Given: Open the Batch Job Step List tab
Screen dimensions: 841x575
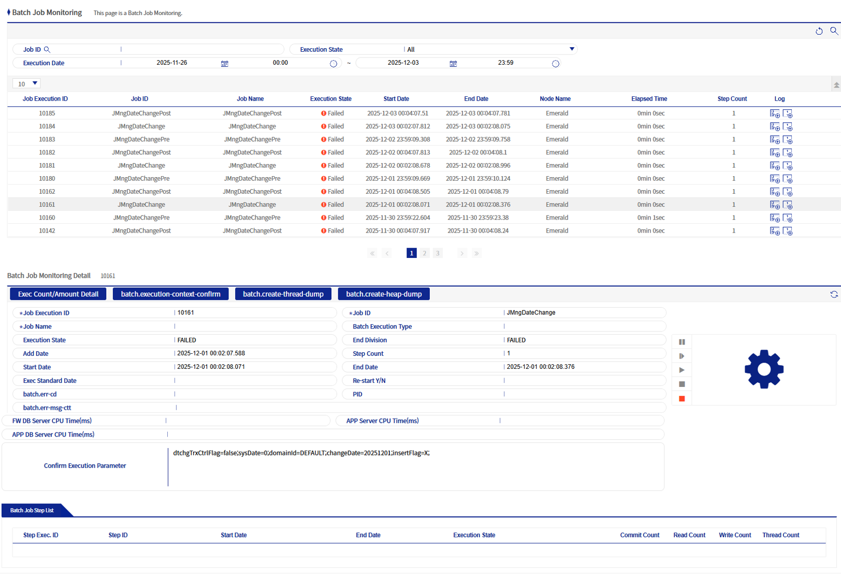Looking at the screenshot, I should [31, 510].
